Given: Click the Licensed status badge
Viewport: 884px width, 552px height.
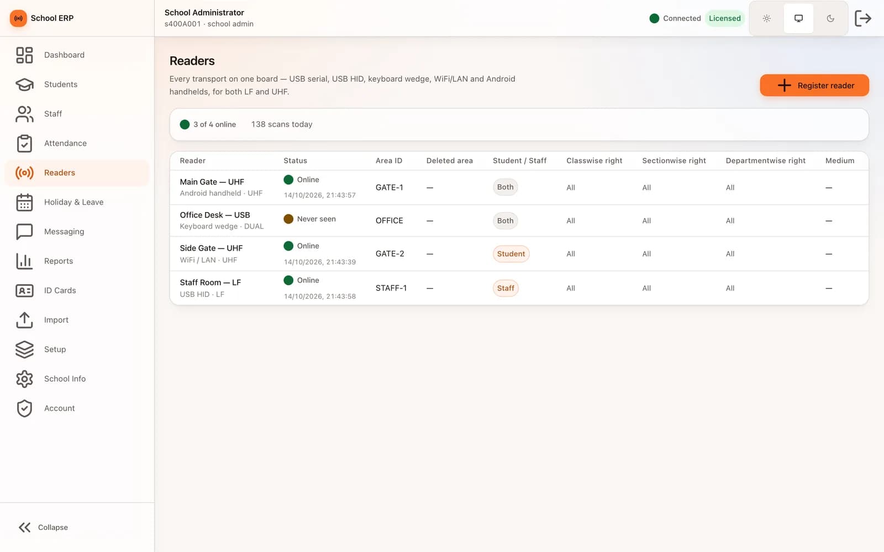Looking at the screenshot, I should [724, 18].
